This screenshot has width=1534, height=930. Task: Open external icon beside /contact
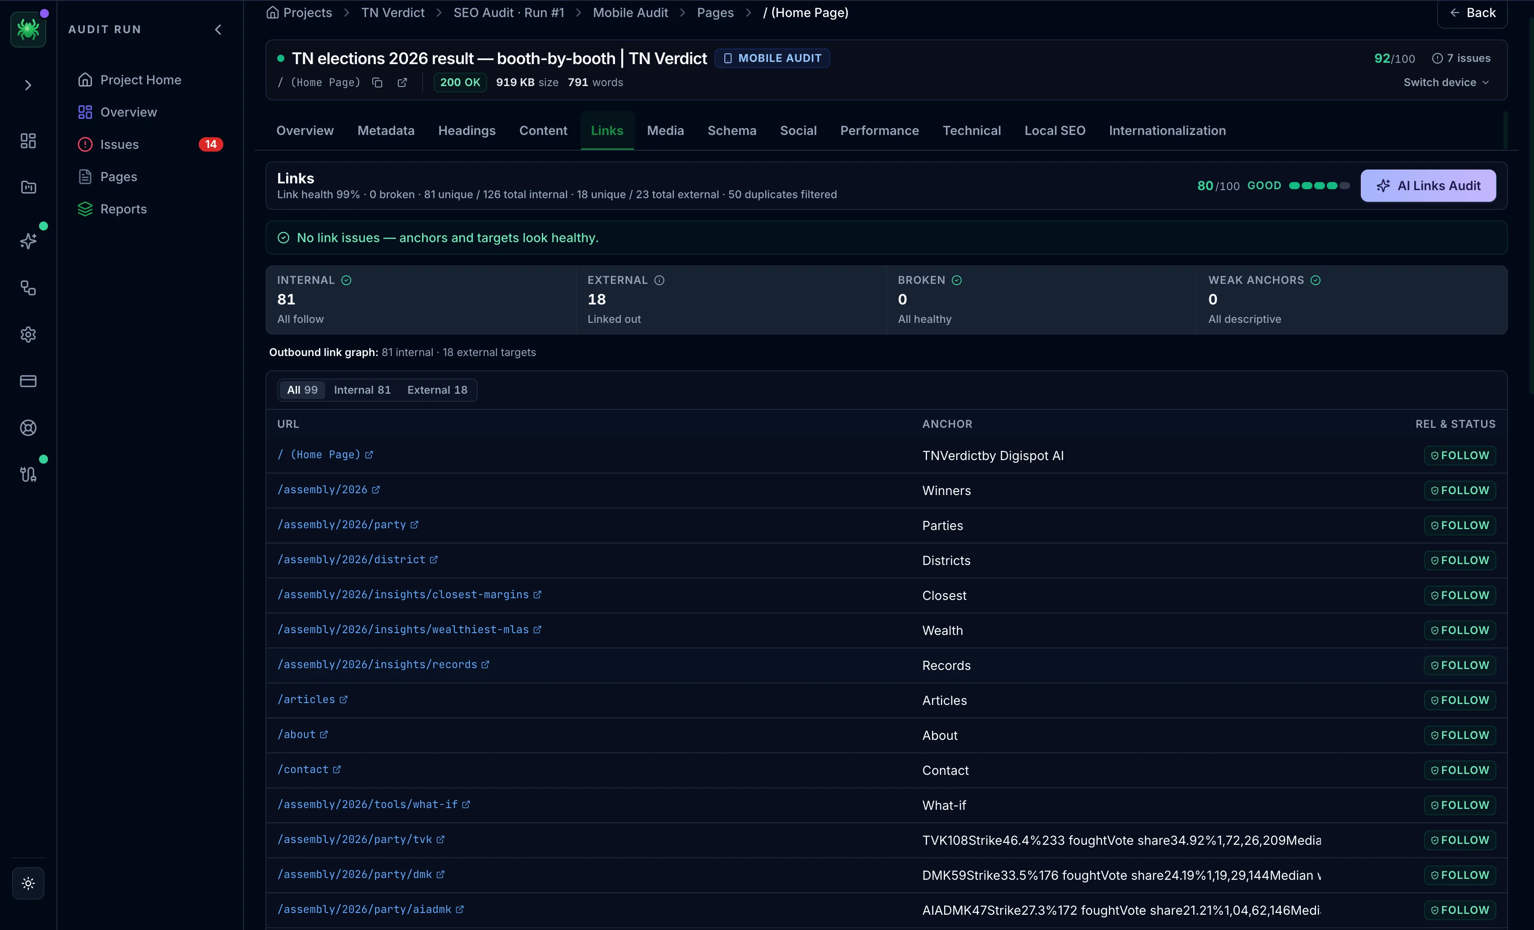pyautogui.click(x=337, y=769)
